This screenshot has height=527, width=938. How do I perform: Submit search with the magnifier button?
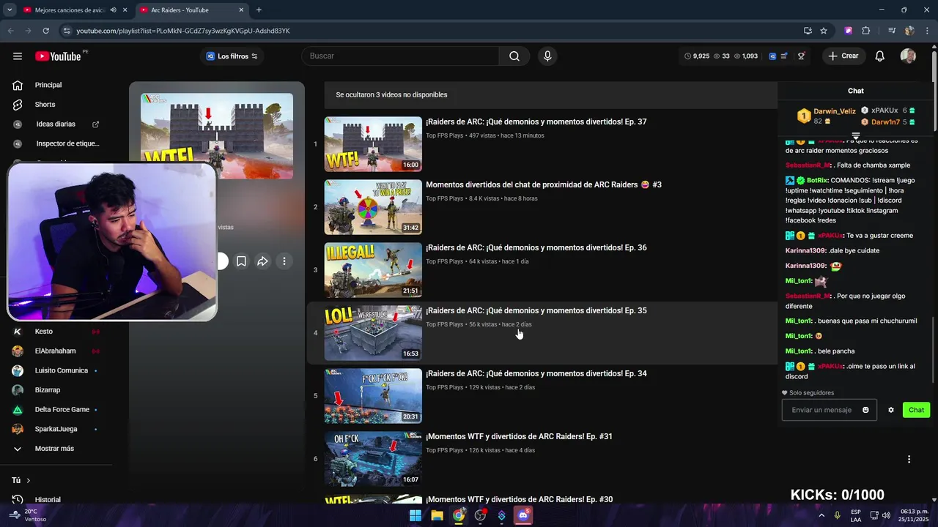tap(514, 56)
